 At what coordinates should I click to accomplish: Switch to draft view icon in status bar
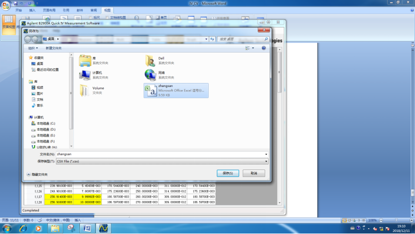click(x=364, y=220)
